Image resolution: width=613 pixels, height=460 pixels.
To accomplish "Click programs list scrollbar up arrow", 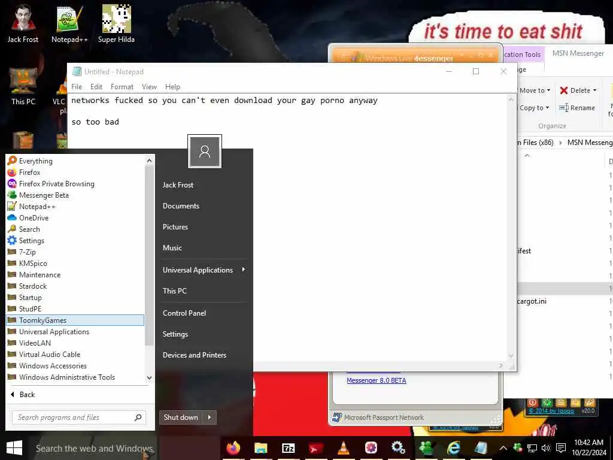I will click(149, 161).
